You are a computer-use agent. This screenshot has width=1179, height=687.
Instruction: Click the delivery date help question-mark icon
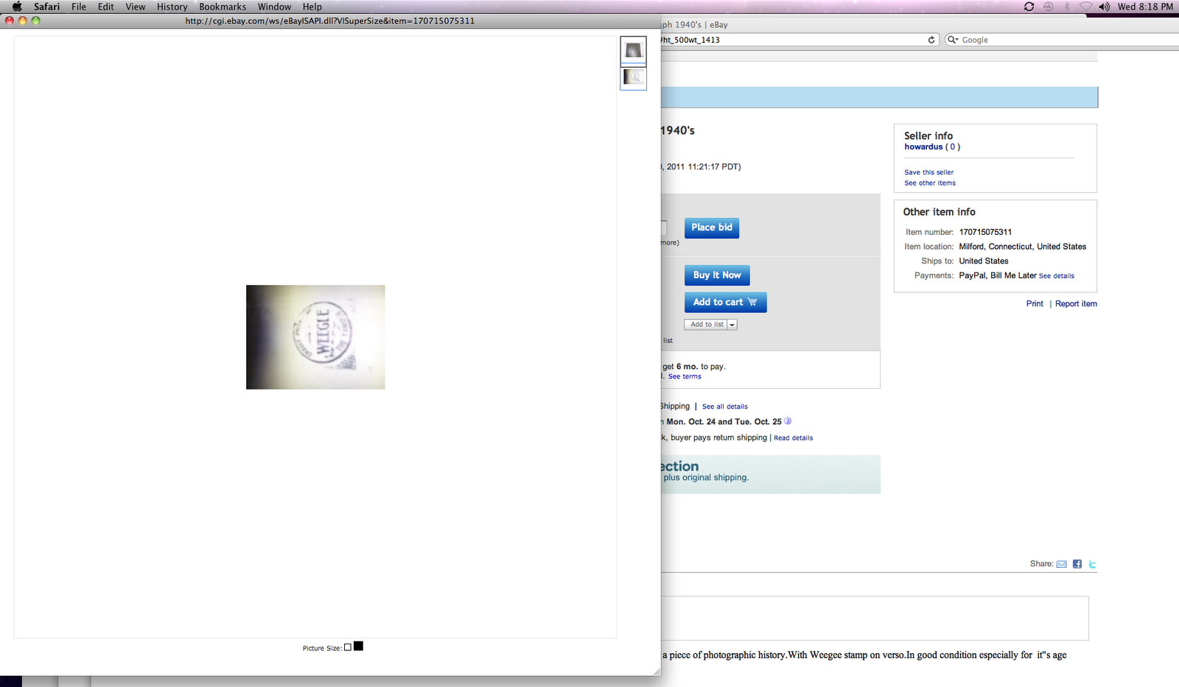click(788, 421)
